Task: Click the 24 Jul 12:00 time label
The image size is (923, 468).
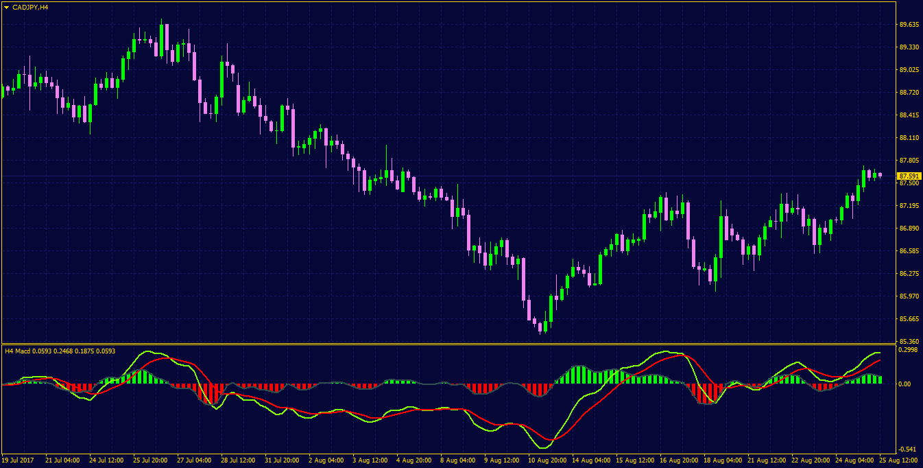Action: click(106, 461)
